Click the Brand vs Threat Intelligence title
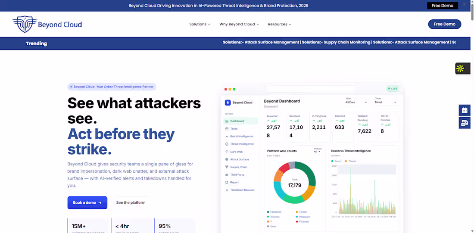Screen dimensions: 474x233 (351, 151)
